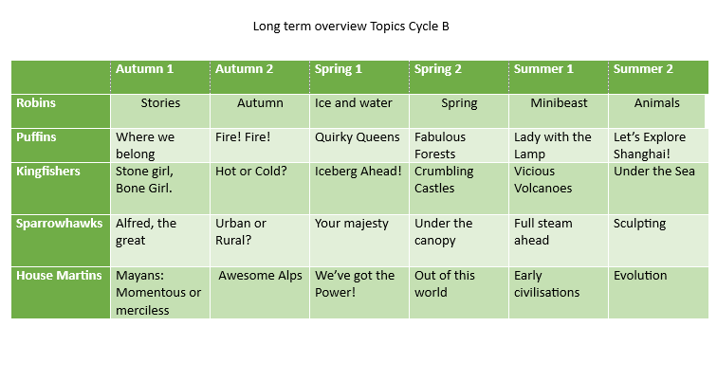The width and height of the screenshot is (717, 381).
Task: Select the 'Iceberg Ahead!' cell
Action: click(358, 172)
